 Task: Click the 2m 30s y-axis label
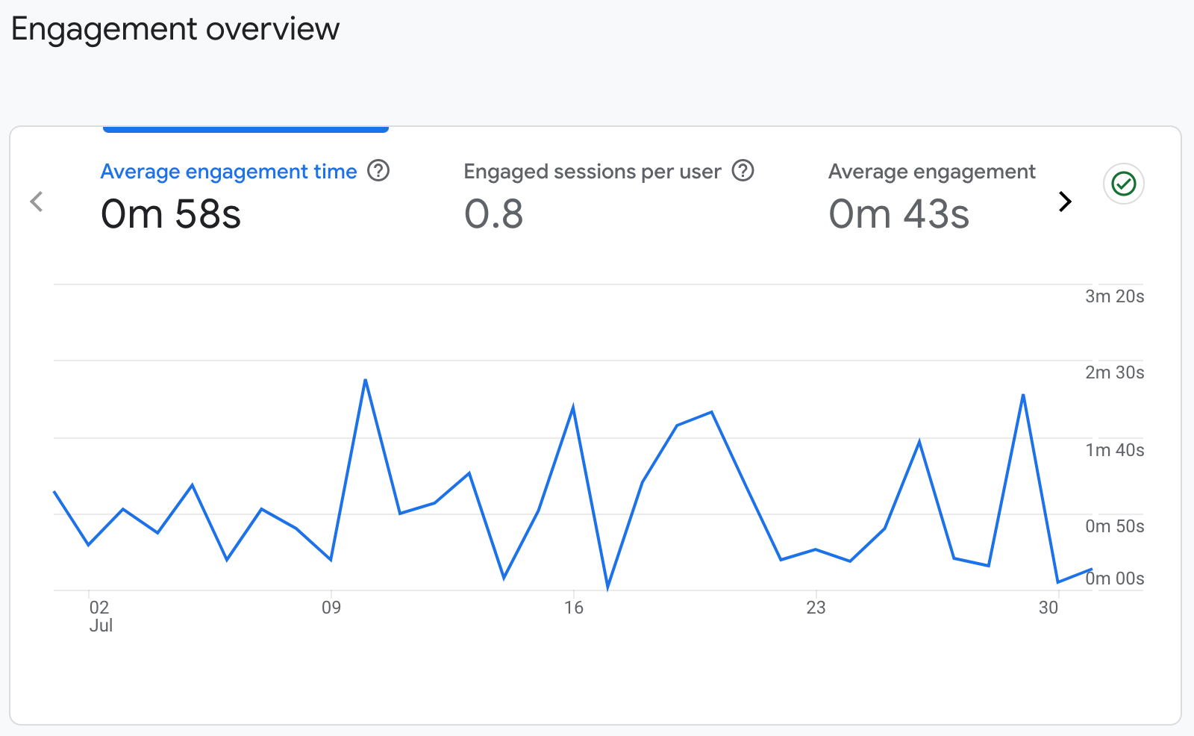pos(1114,372)
